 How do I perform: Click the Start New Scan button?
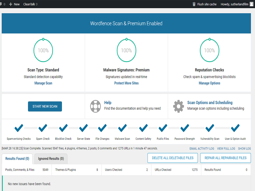45,106
